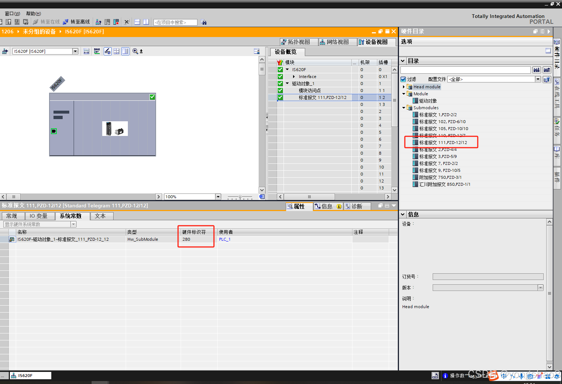562x384 pixels.
Task: Open the 窗口(W) menu
Action: [12, 14]
